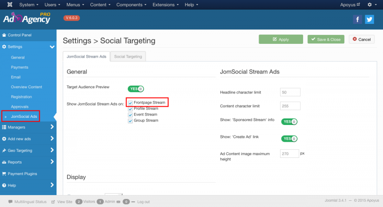383x207 pixels.
Task: Open the Overview Content sidebar item
Action: pyautogui.click(x=26, y=87)
